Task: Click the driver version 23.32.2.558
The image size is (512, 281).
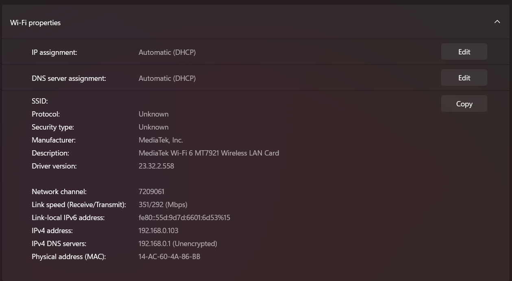Action: [x=156, y=166]
